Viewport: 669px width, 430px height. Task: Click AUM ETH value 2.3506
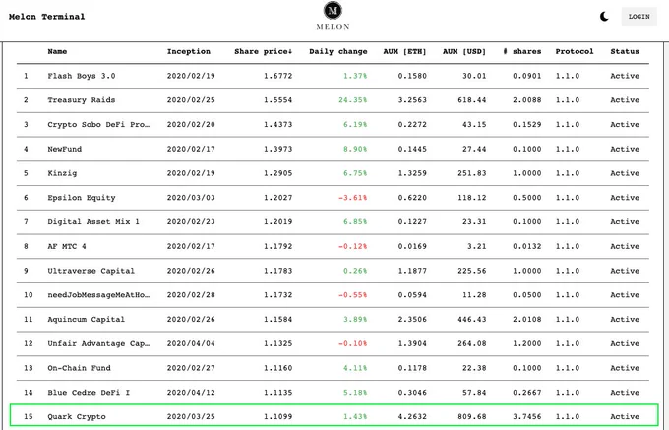(x=412, y=319)
